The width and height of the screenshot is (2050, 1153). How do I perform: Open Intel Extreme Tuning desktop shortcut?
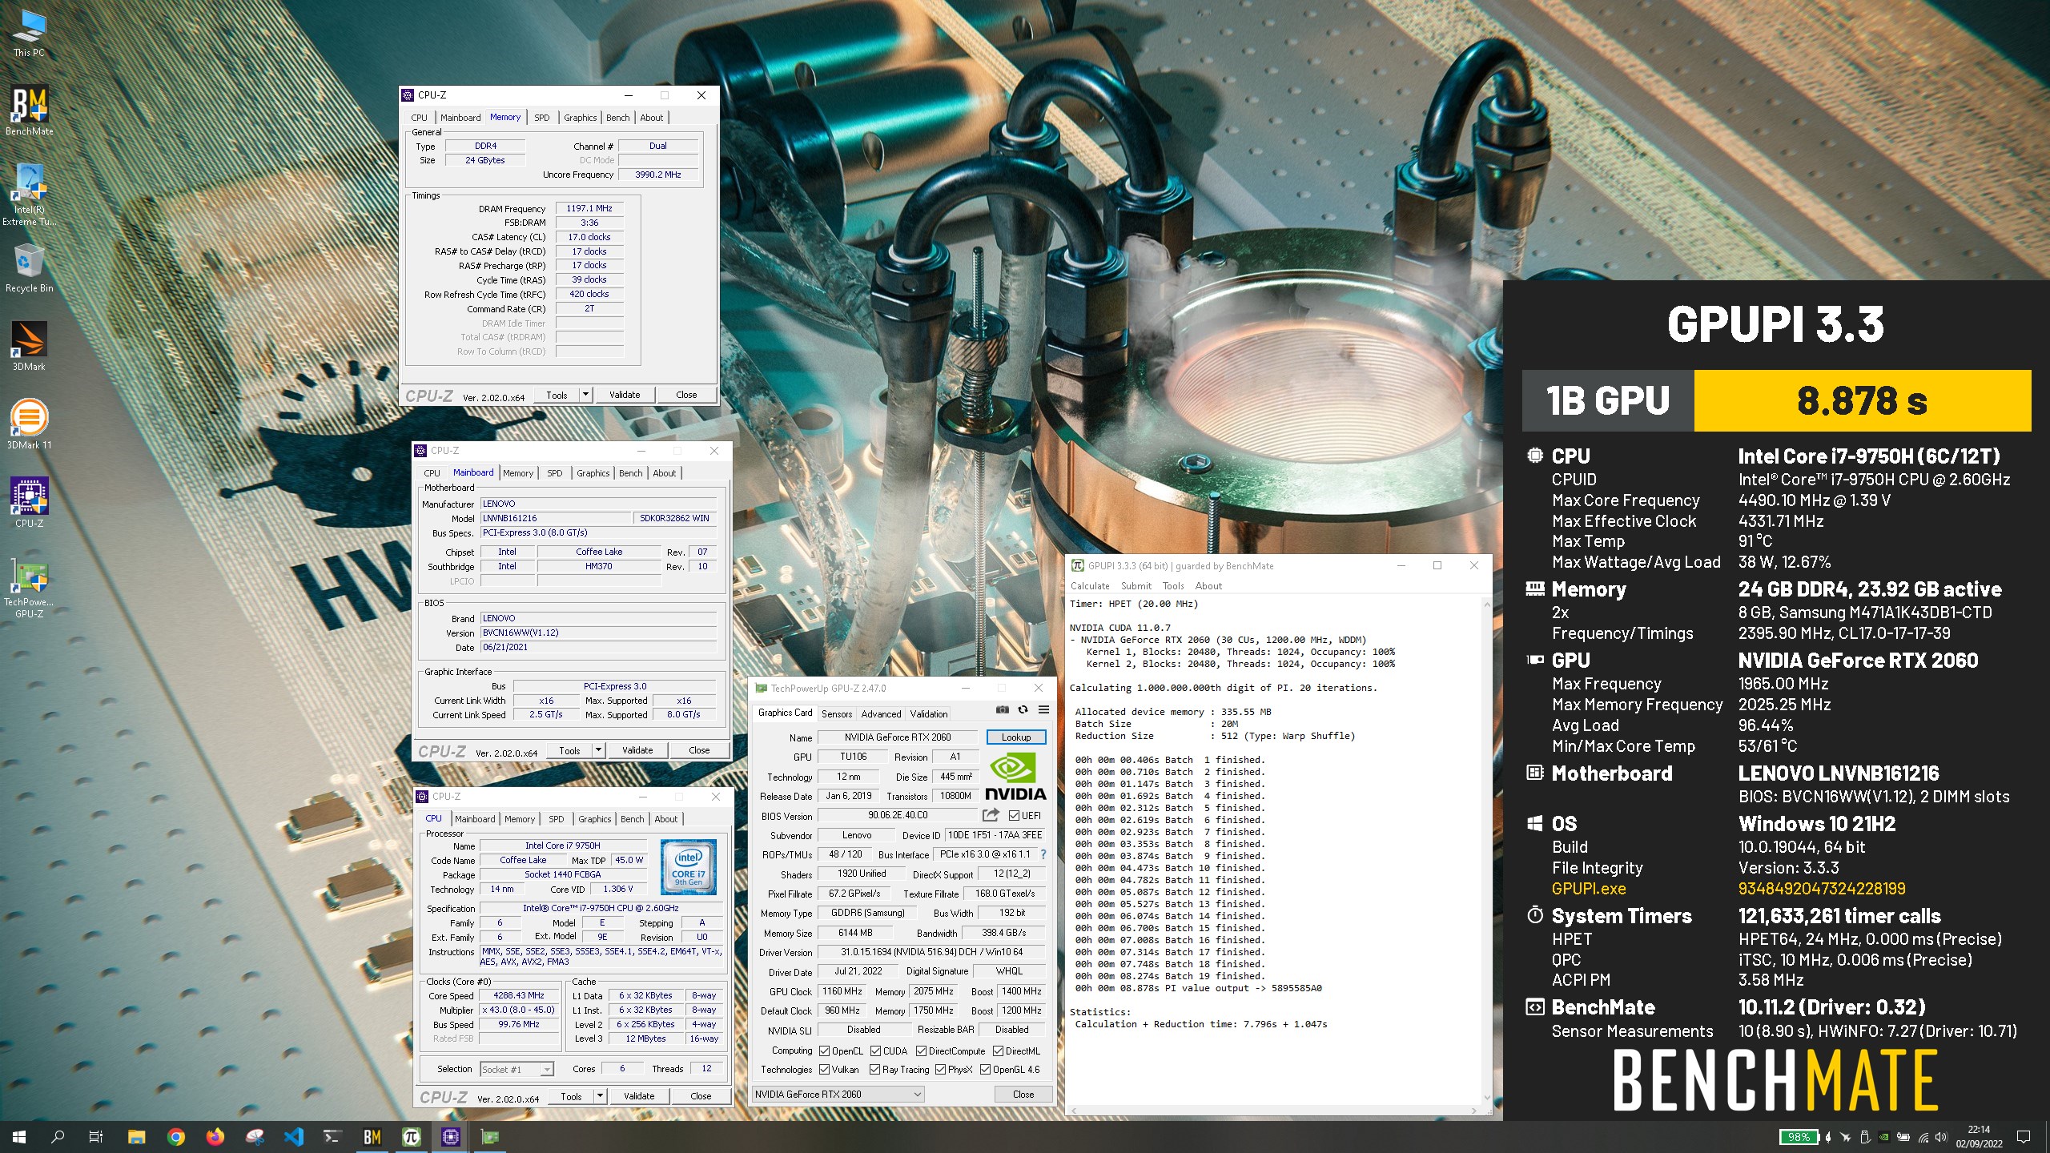point(29,195)
